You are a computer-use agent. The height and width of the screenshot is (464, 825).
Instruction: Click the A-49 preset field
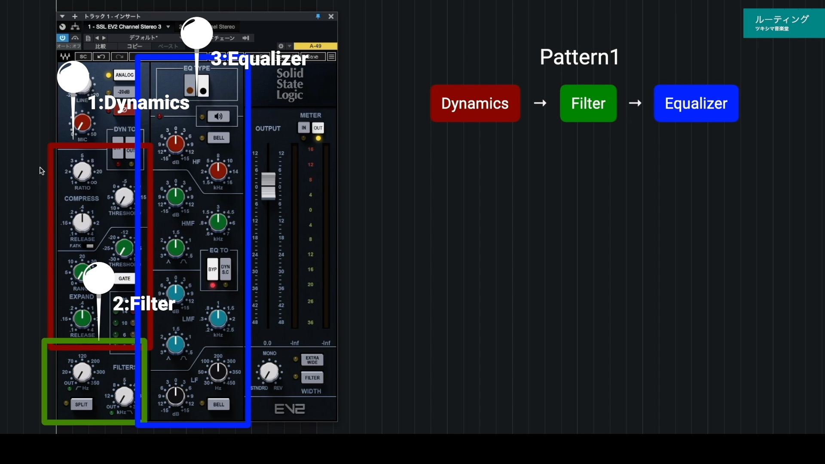[315, 46]
